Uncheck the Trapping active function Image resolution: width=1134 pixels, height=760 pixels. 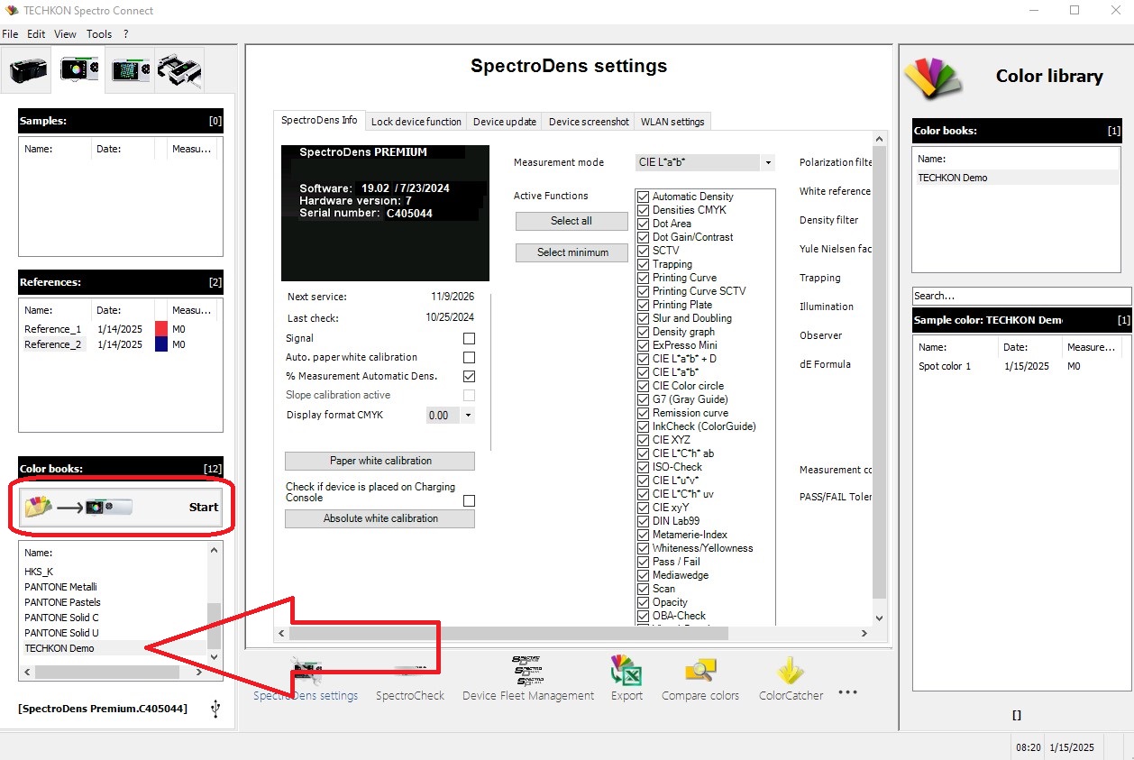point(643,264)
